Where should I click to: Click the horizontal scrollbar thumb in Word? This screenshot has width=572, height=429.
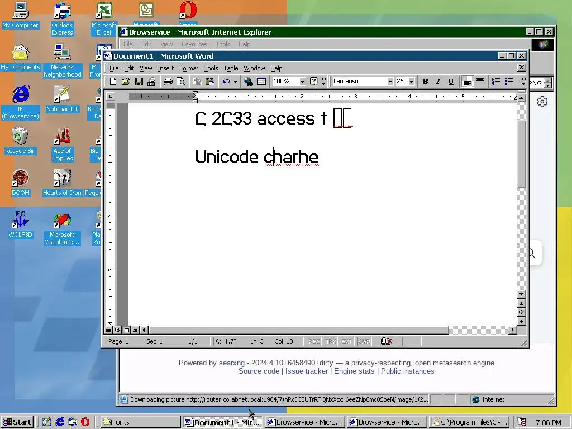(298, 330)
